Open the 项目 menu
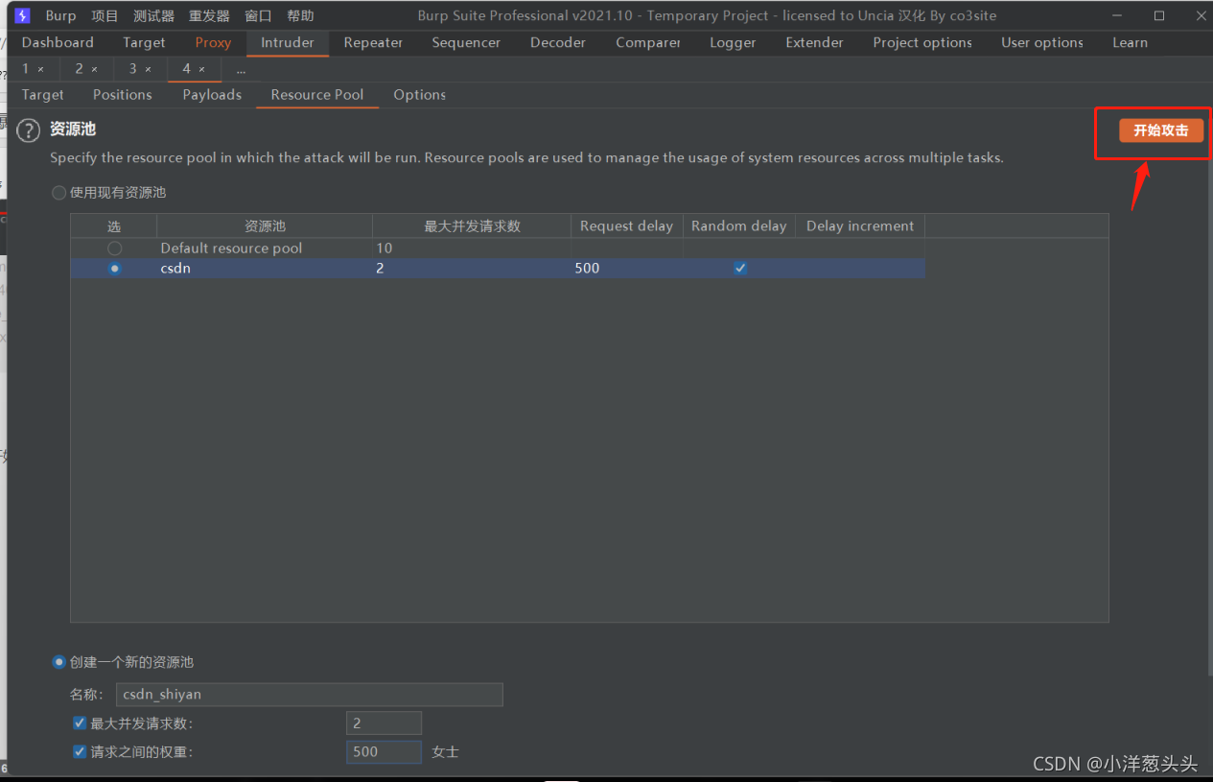The height and width of the screenshot is (782, 1213). pyautogui.click(x=105, y=15)
